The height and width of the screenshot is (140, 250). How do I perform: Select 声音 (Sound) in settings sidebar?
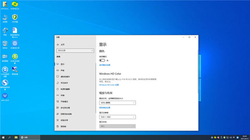pos(75,71)
